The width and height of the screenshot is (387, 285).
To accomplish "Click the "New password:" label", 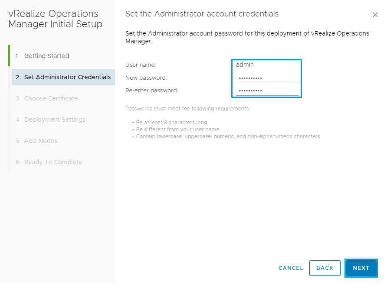I will (146, 78).
